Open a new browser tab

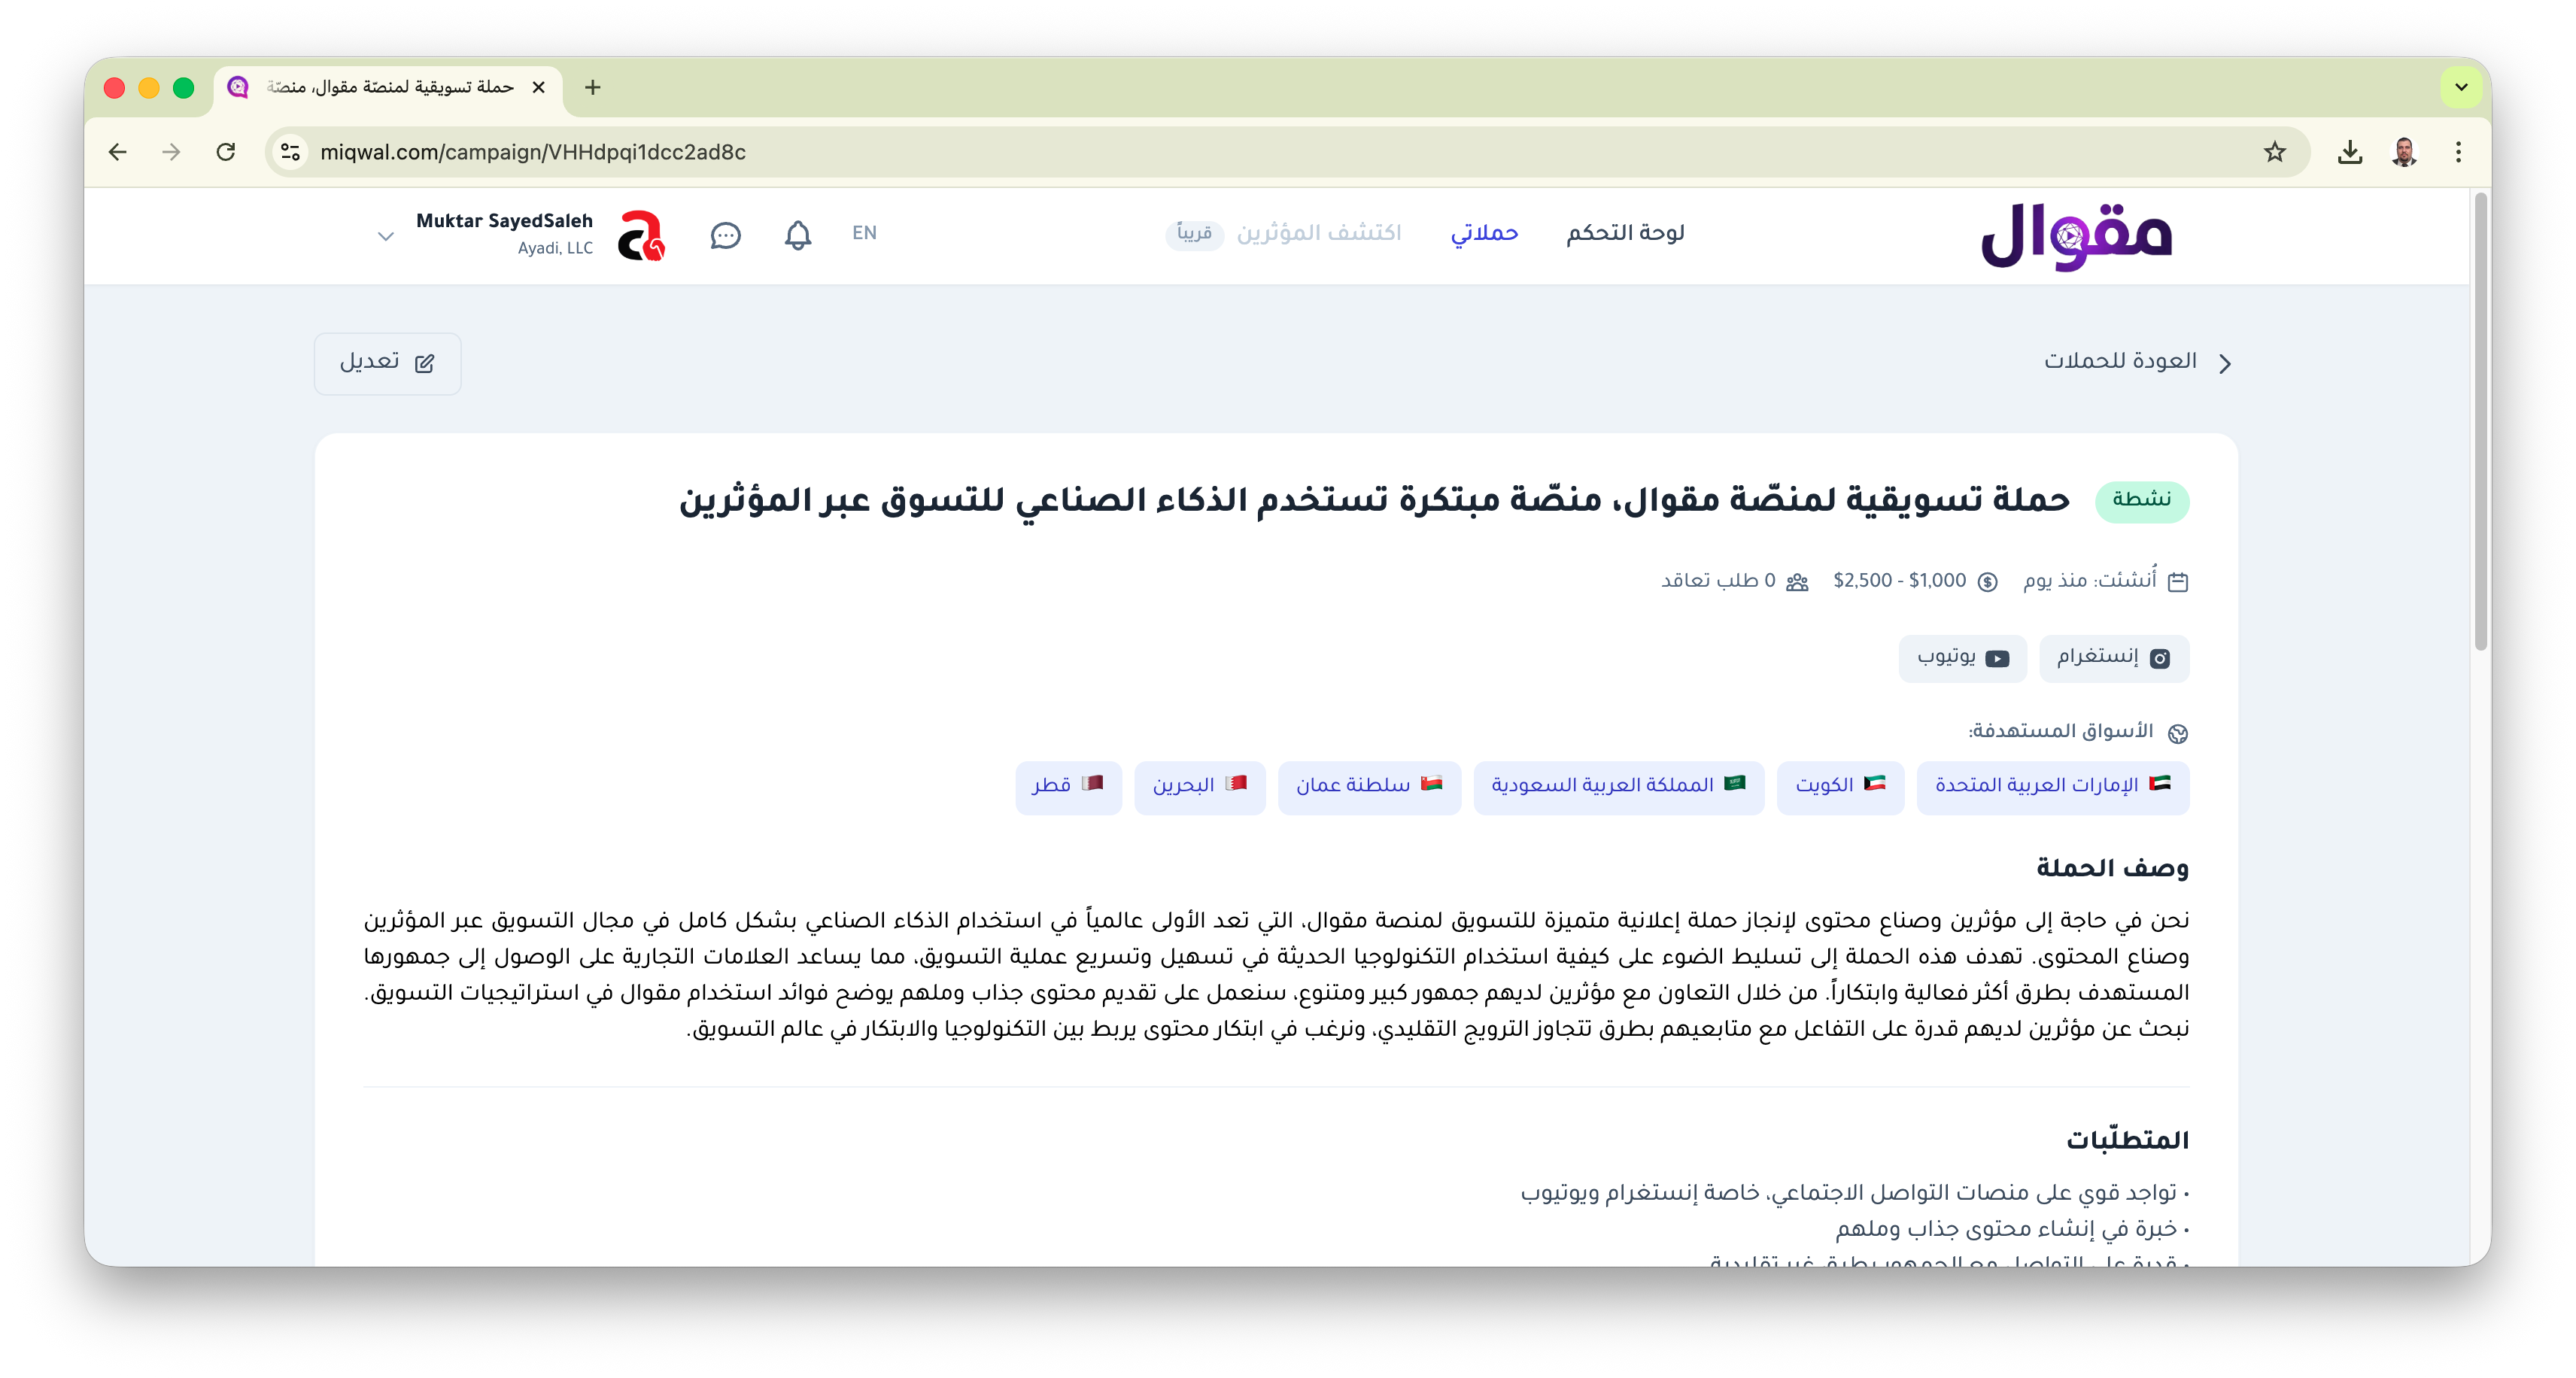593,87
